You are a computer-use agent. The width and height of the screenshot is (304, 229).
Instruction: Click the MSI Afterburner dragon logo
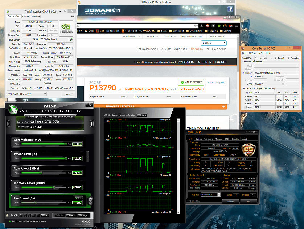(x=13, y=110)
